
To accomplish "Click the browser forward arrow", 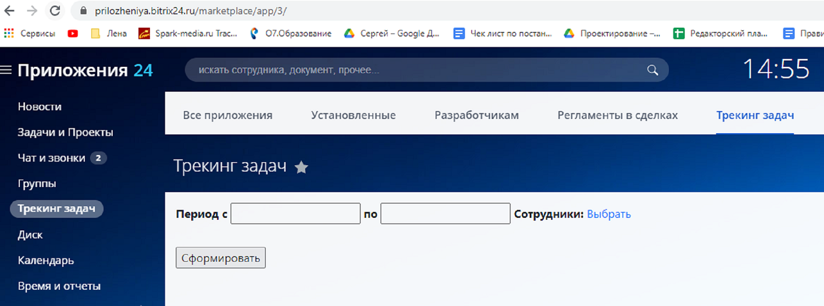I will 32,11.
